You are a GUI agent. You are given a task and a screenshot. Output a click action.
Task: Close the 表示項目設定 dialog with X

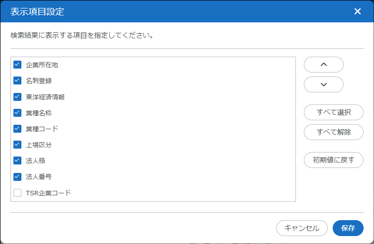(x=358, y=11)
